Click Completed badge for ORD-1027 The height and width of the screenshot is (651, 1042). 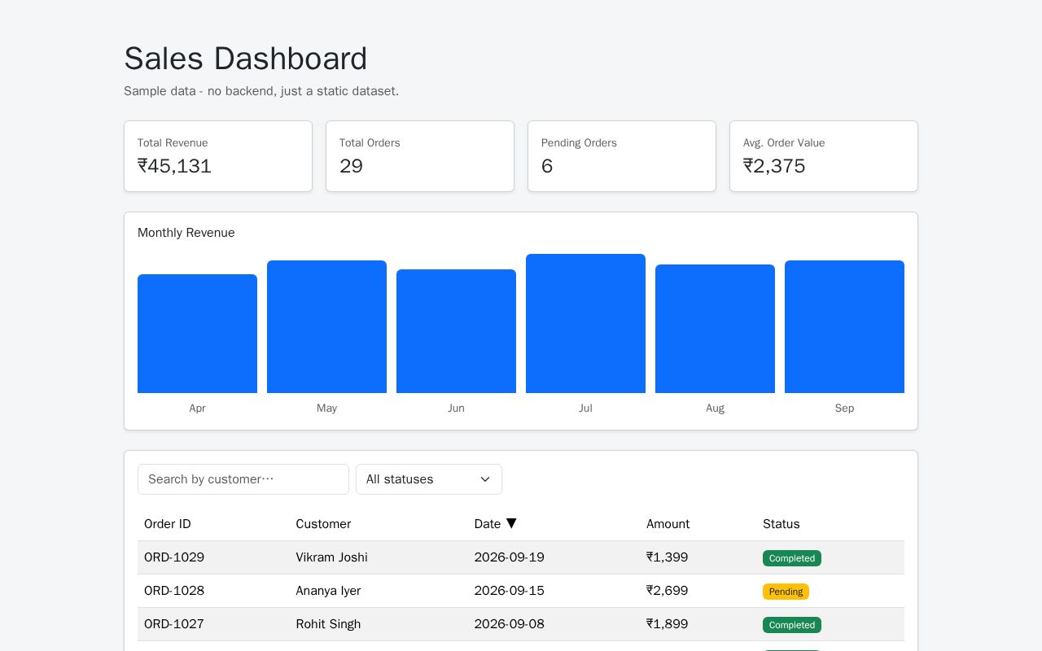792,625
